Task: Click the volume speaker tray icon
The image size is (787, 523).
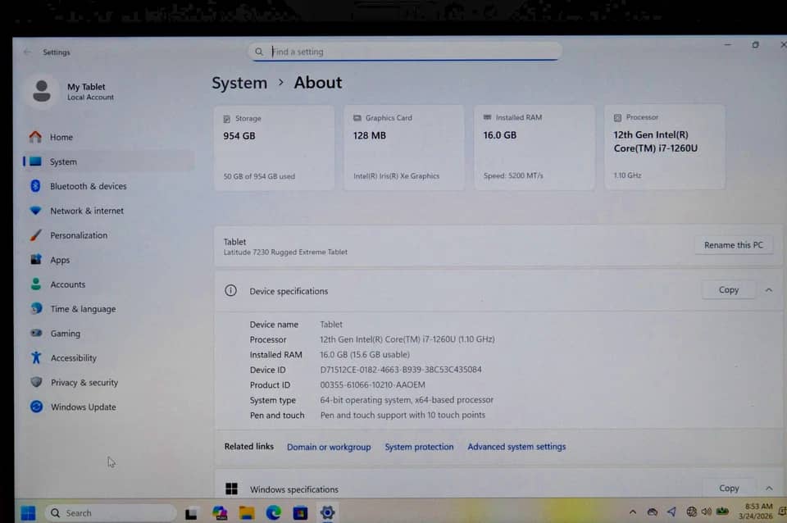Action: [706, 512]
